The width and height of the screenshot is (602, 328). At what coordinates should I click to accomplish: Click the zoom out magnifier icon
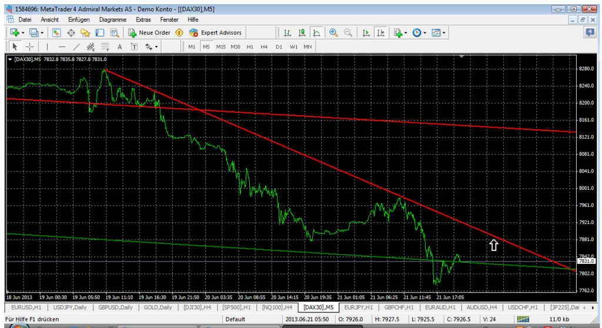347,33
